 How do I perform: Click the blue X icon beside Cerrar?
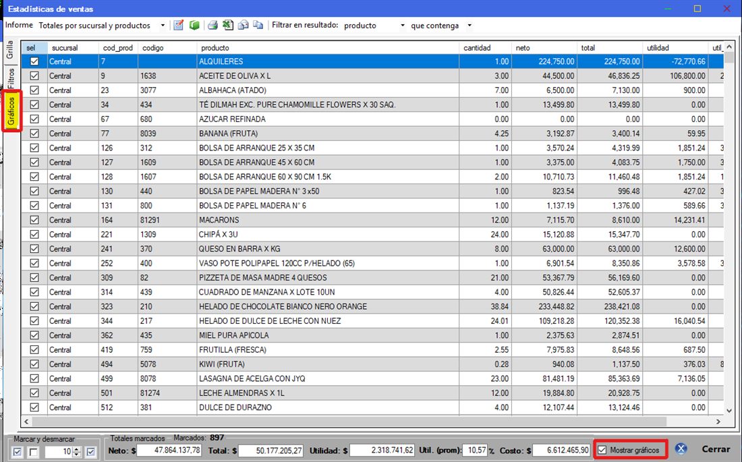[x=681, y=449]
